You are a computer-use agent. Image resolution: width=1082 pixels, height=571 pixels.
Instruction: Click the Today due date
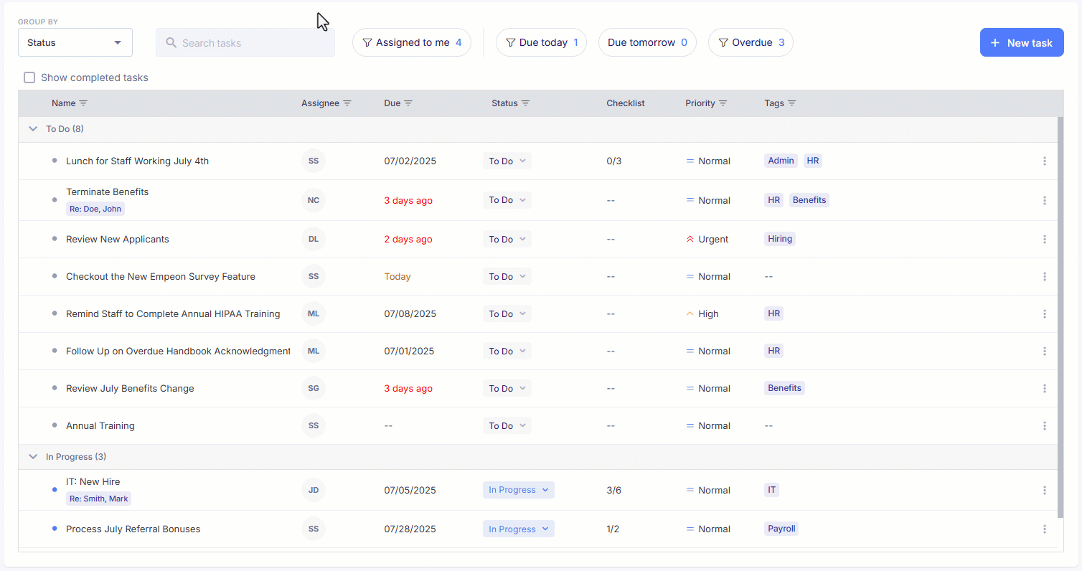click(x=397, y=276)
